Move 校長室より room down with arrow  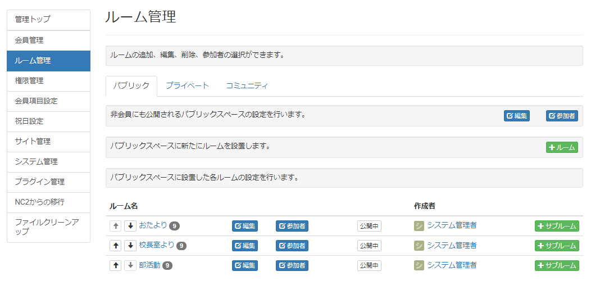130,246
